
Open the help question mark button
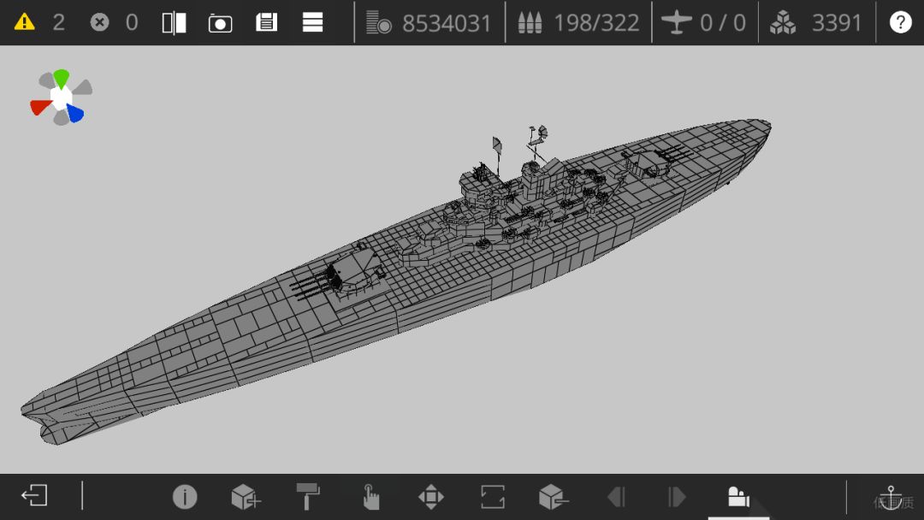(900, 22)
